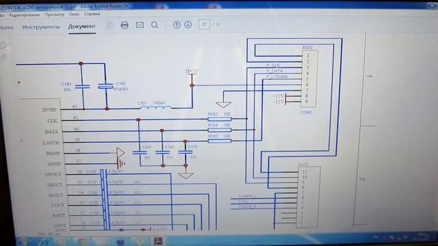
Task: Click the CLK pin label
Action: tap(52, 121)
